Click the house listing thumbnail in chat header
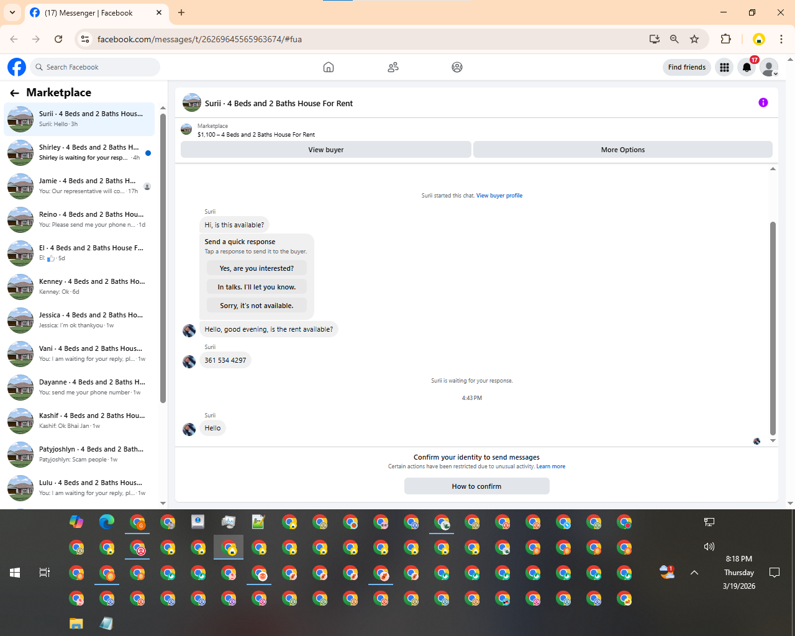Image resolution: width=795 pixels, height=636 pixels. click(x=192, y=102)
